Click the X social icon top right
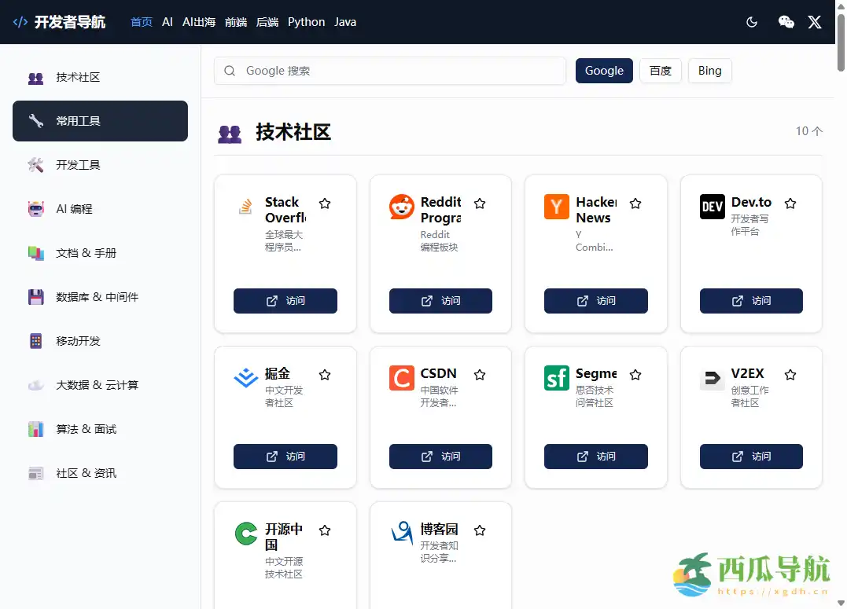847x609 pixels. (815, 22)
